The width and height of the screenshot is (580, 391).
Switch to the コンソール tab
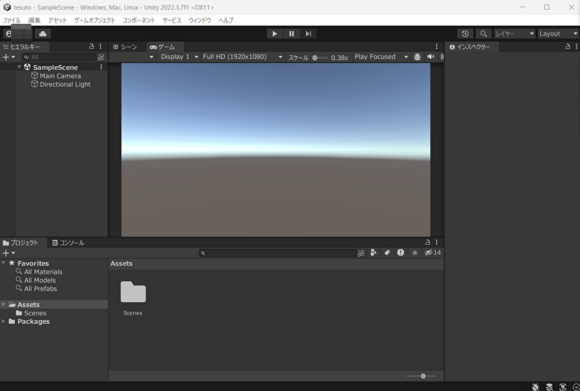click(x=68, y=242)
